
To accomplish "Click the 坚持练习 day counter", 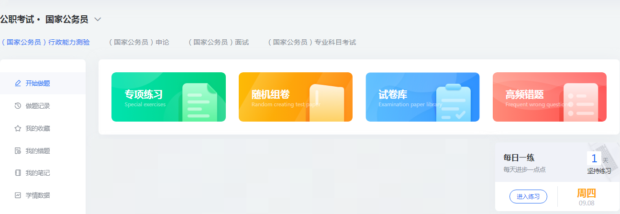I will pyautogui.click(x=594, y=159).
